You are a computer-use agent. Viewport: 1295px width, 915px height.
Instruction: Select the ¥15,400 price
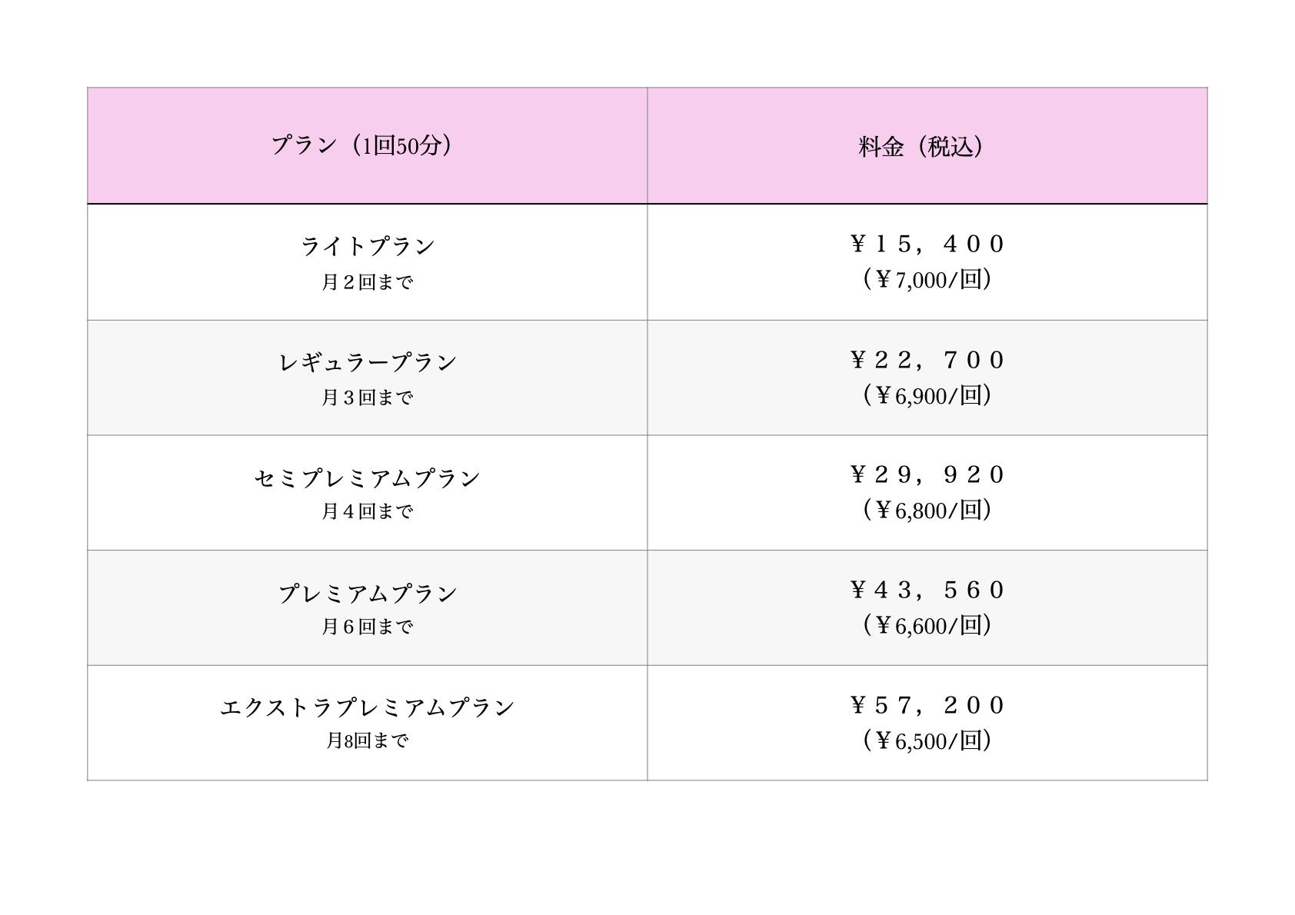927,244
